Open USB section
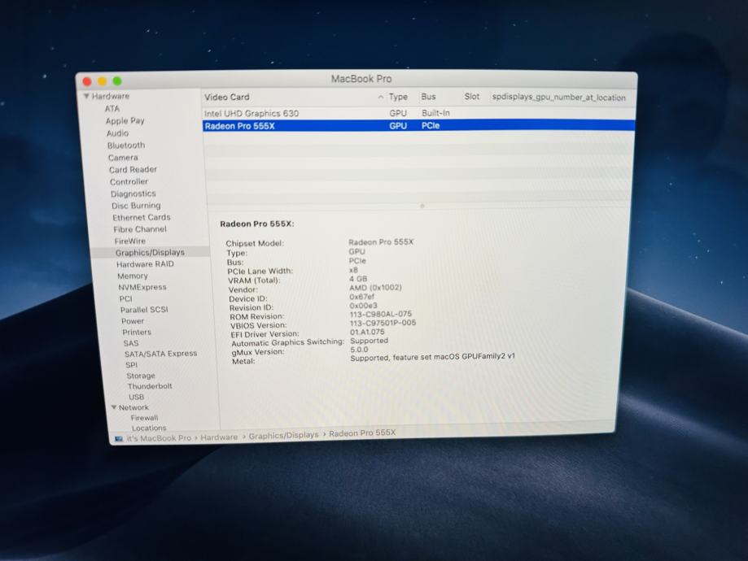 pos(136,397)
